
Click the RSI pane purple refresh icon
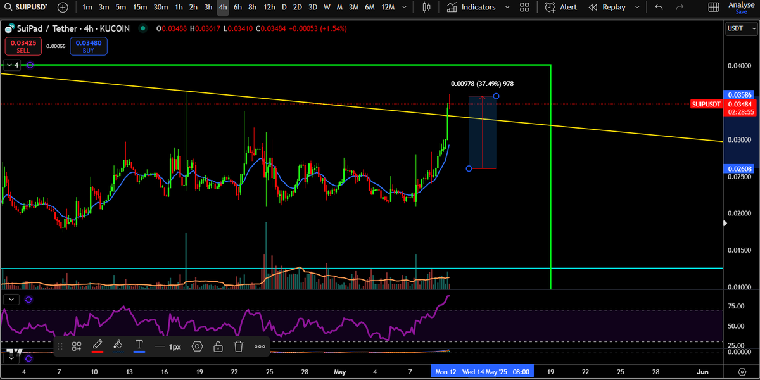28,299
